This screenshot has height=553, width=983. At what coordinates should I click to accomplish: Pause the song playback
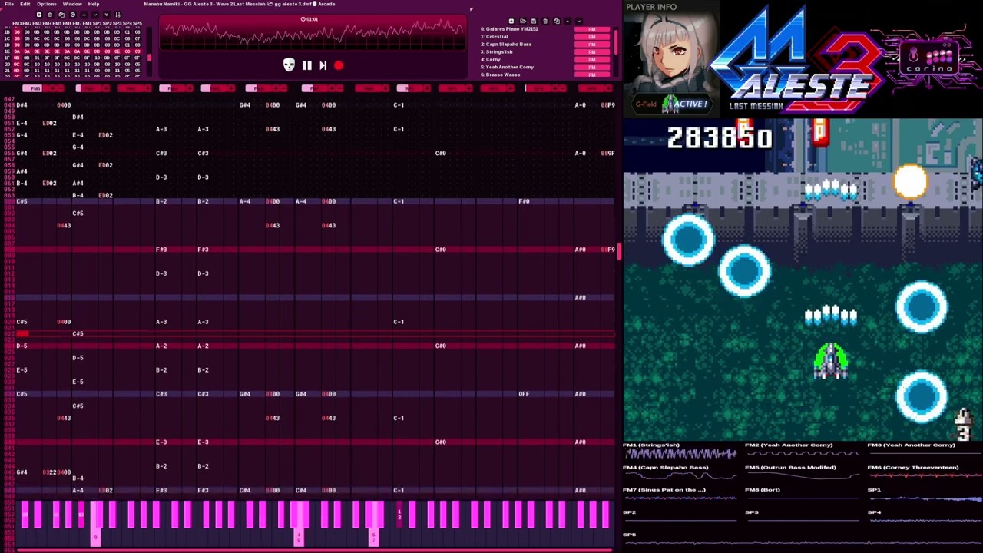pyautogui.click(x=306, y=65)
